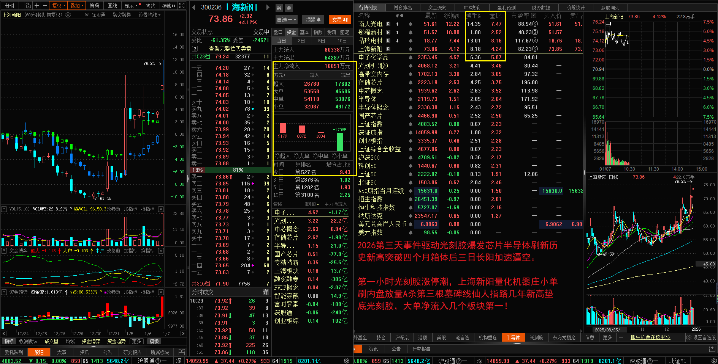Toggle the 资金博弈 indicator at bottom
The height and width of the screenshot is (364, 718).
tap(91, 341)
